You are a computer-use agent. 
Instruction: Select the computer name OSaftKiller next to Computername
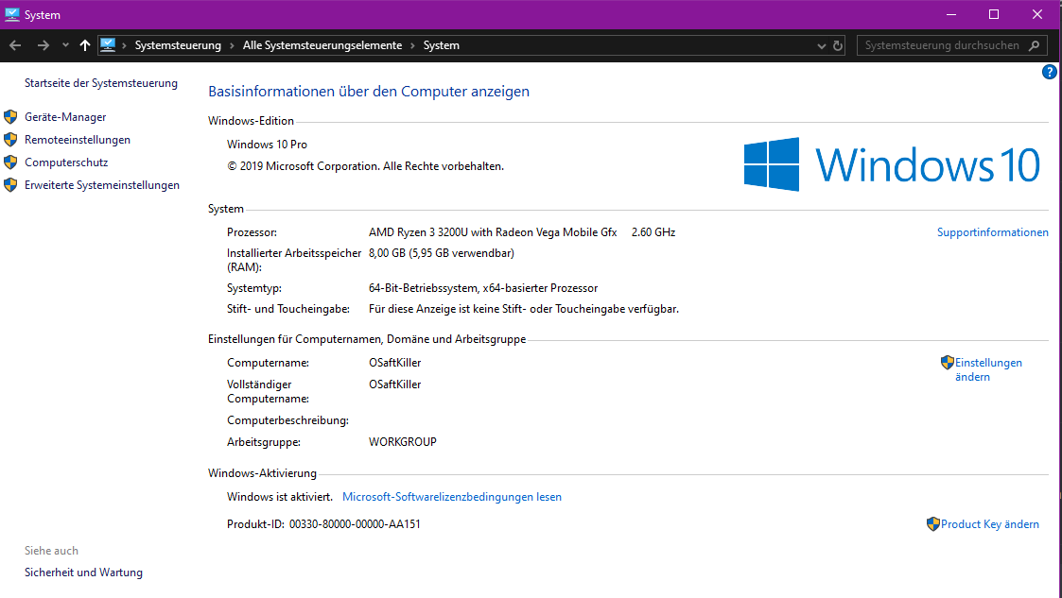395,364
